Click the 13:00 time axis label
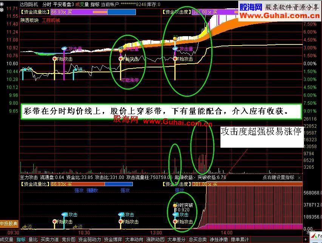 156,233
